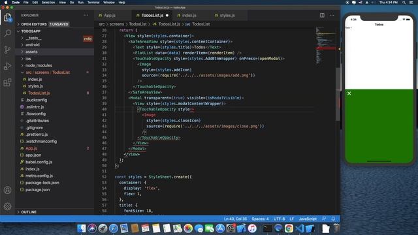Open Launchpad from the Dock
This screenshot has height=235, width=418.
coord(103,228)
